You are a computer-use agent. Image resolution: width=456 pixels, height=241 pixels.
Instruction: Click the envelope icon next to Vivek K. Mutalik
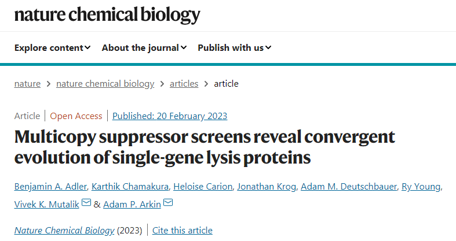[86, 203]
